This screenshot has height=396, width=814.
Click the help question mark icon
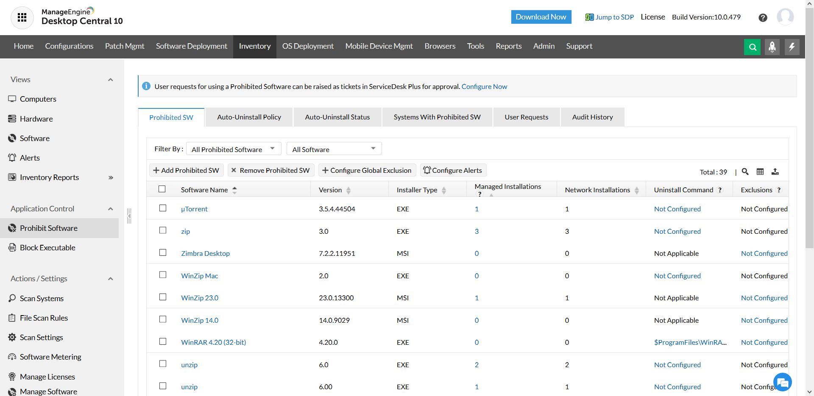point(763,18)
